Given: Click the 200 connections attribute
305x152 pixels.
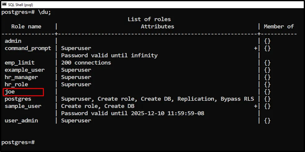Looking at the screenshot, I should [x=86, y=63].
